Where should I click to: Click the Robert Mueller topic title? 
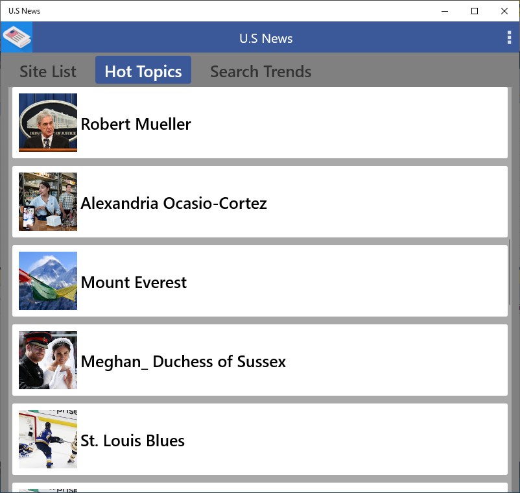[x=136, y=124]
